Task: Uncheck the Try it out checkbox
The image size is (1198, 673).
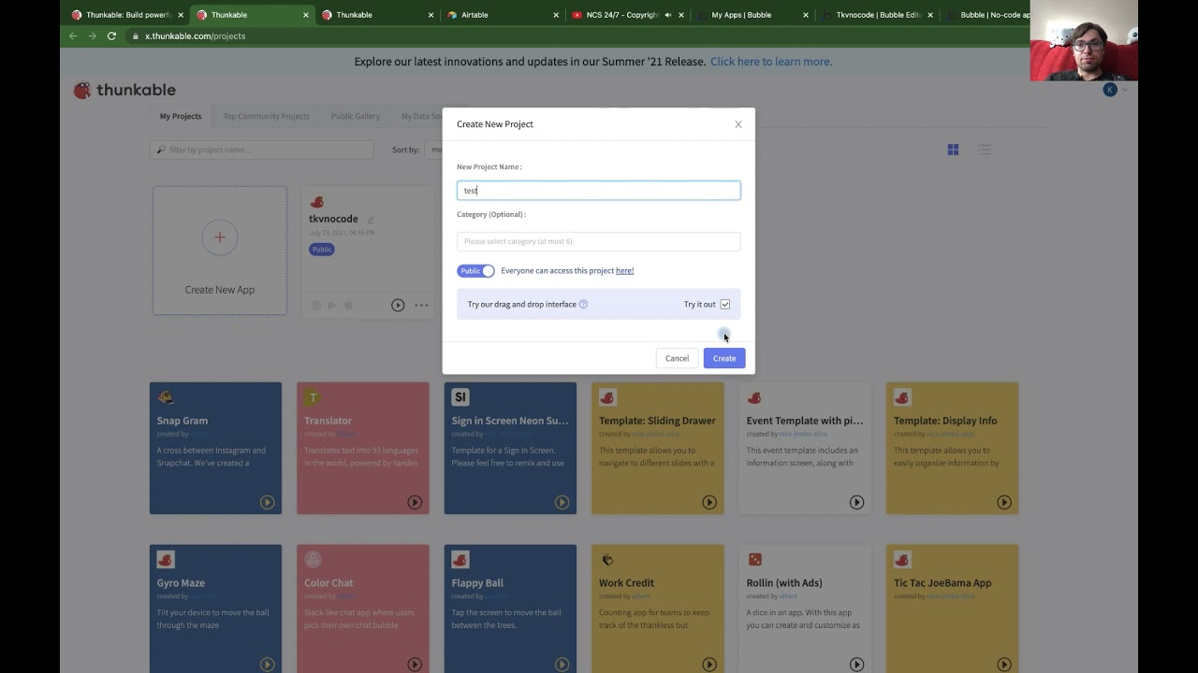Action: click(725, 304)
